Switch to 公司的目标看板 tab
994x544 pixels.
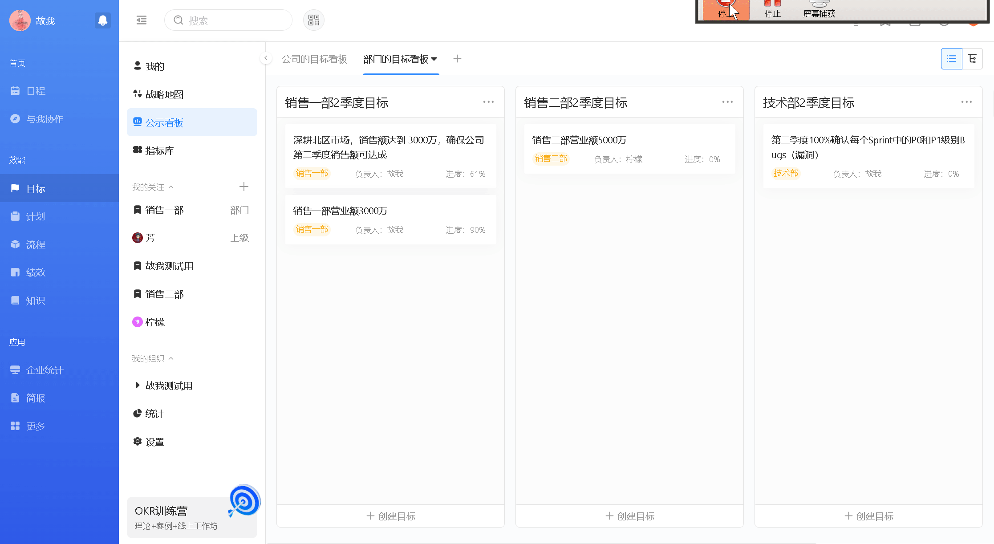coord(314,59)
